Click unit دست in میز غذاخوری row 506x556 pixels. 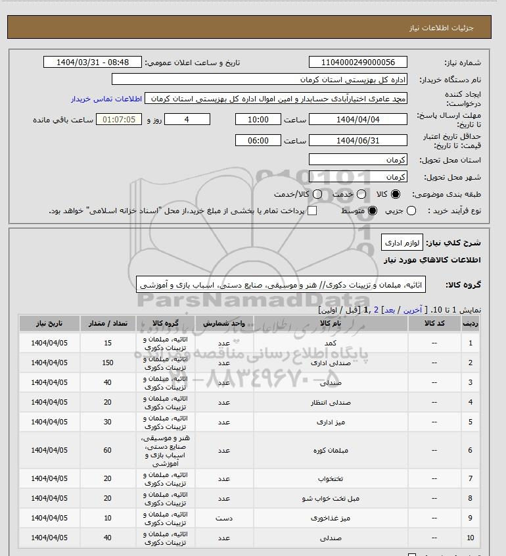(224, 518)
